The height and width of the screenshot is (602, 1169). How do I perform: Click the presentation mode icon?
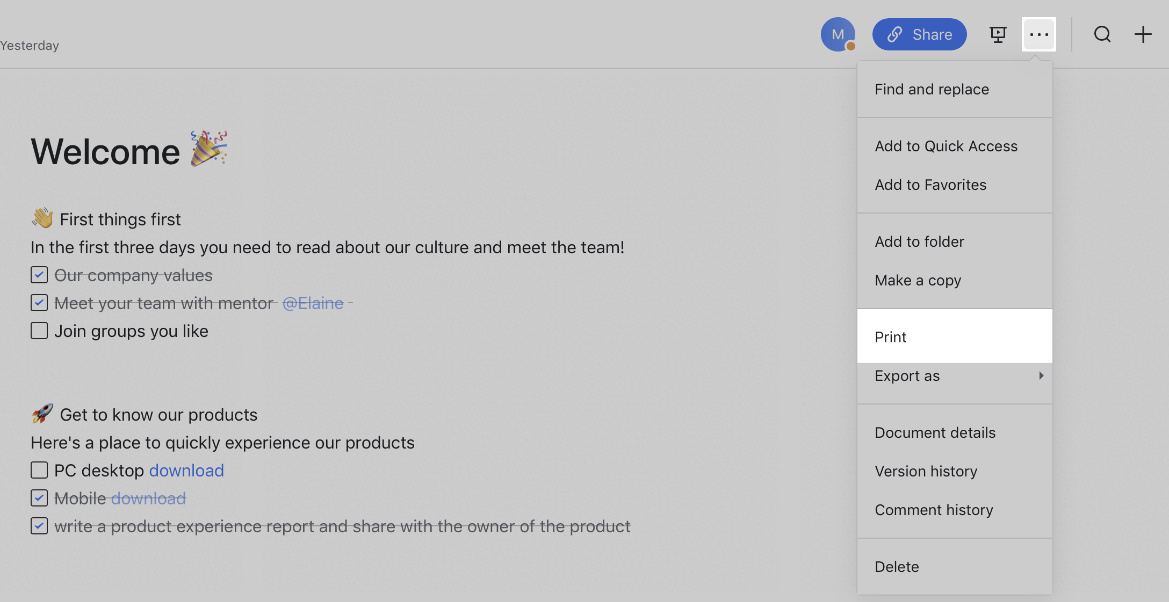(998, 35)
